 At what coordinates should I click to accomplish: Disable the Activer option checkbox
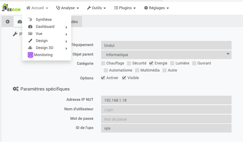click(x=103, y=78)
